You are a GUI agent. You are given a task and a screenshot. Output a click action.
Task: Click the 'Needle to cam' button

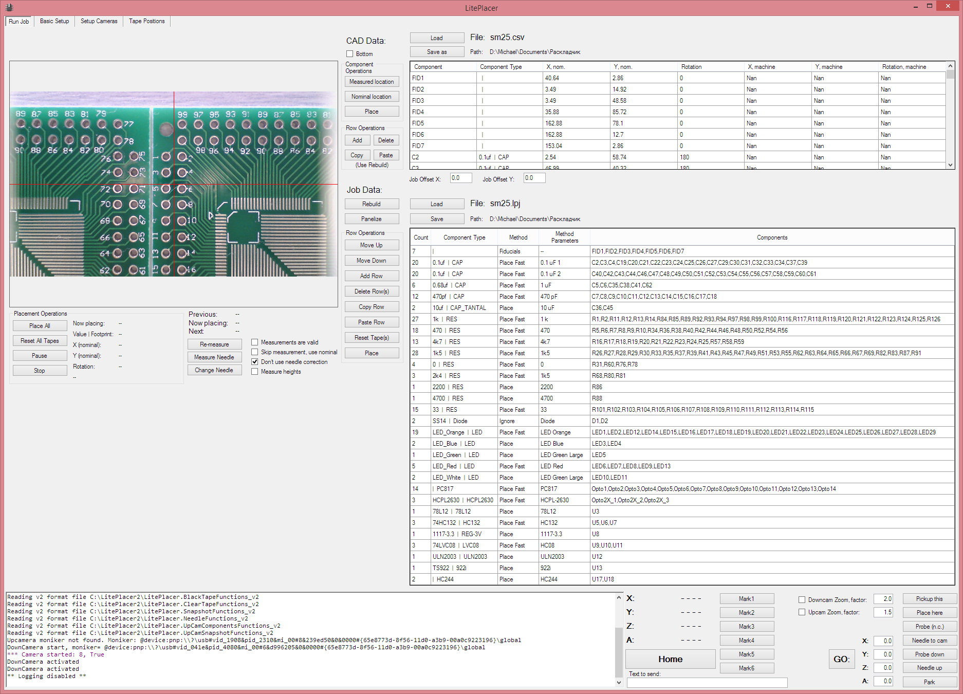tap(930, 641)
